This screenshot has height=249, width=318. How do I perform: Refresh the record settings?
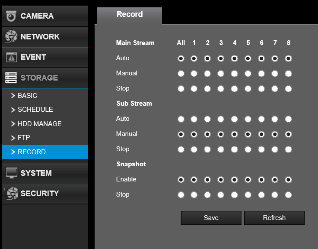[274, 218]
